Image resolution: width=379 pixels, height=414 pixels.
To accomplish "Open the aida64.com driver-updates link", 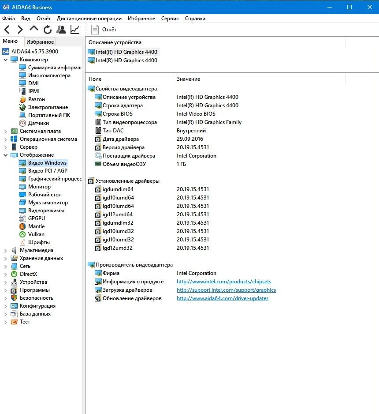I will (223, 298).
